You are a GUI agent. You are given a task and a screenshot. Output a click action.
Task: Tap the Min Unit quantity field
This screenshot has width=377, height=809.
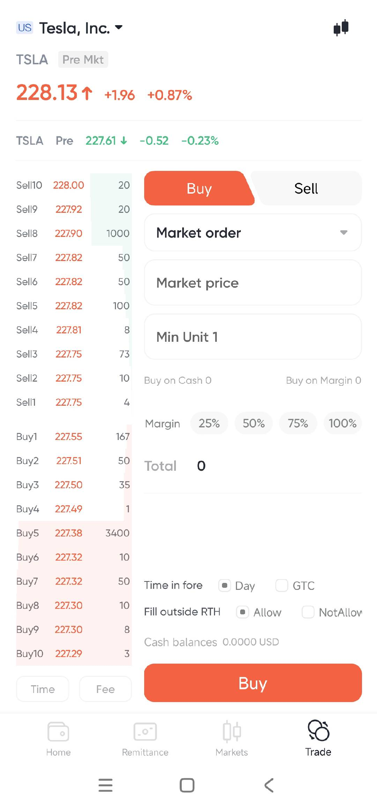coord(253,337)
